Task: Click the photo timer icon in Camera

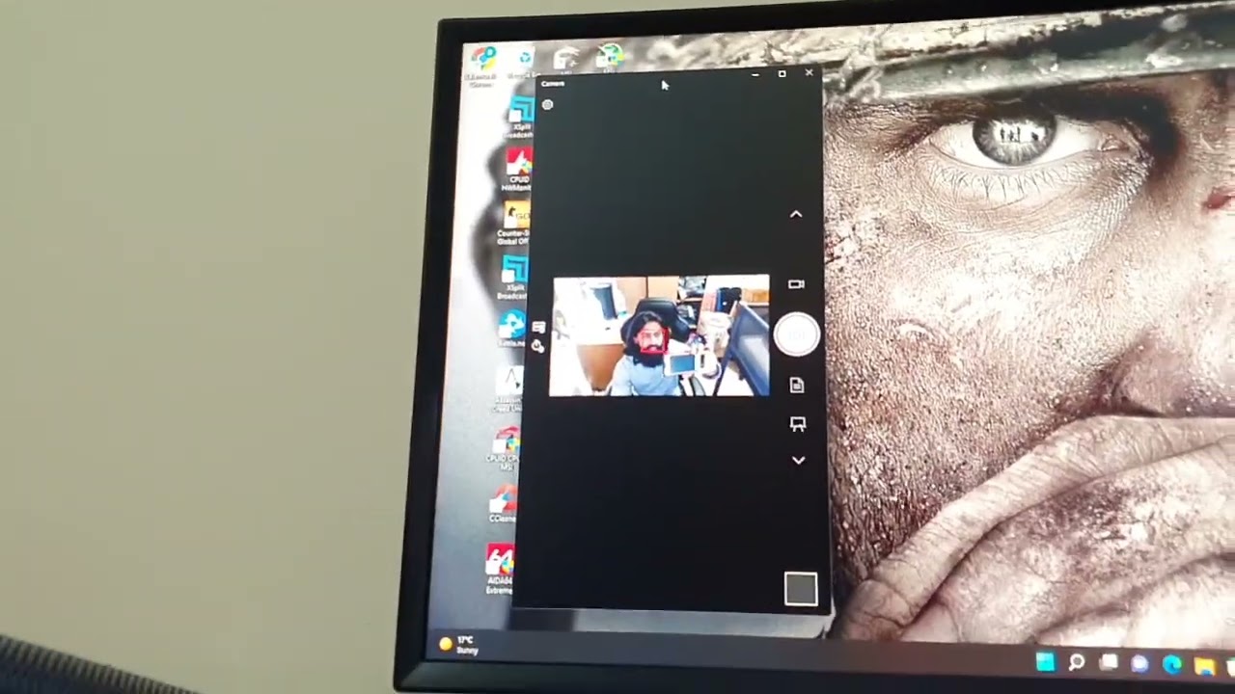Action: coord(537,346)
